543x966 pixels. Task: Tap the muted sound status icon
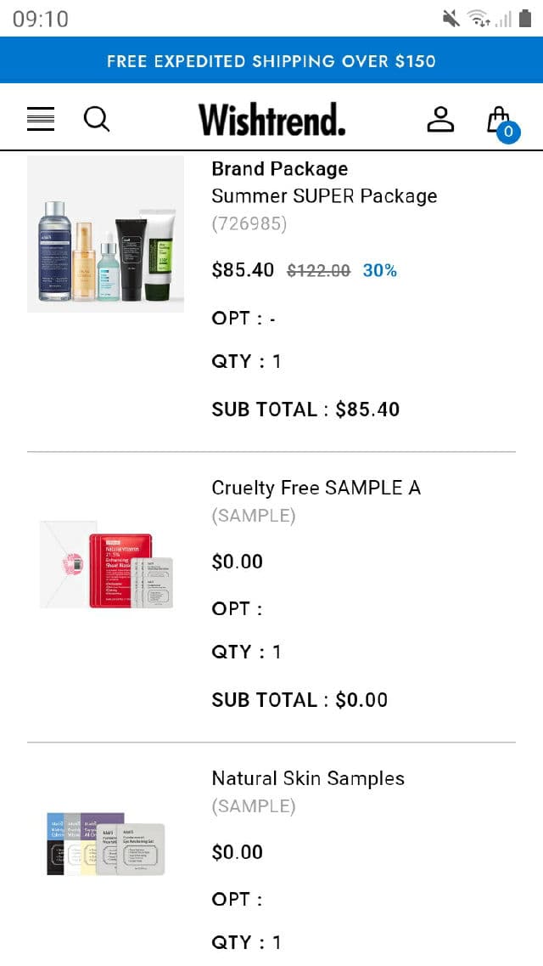(451, 18)
